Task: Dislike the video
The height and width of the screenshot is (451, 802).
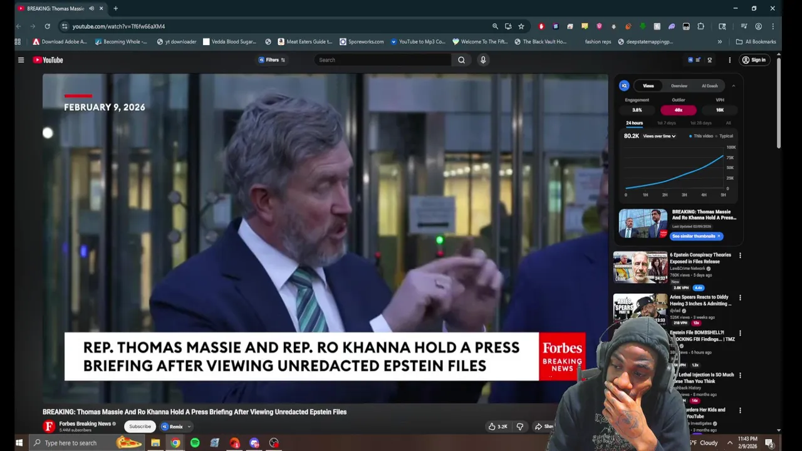Action: 519,427
